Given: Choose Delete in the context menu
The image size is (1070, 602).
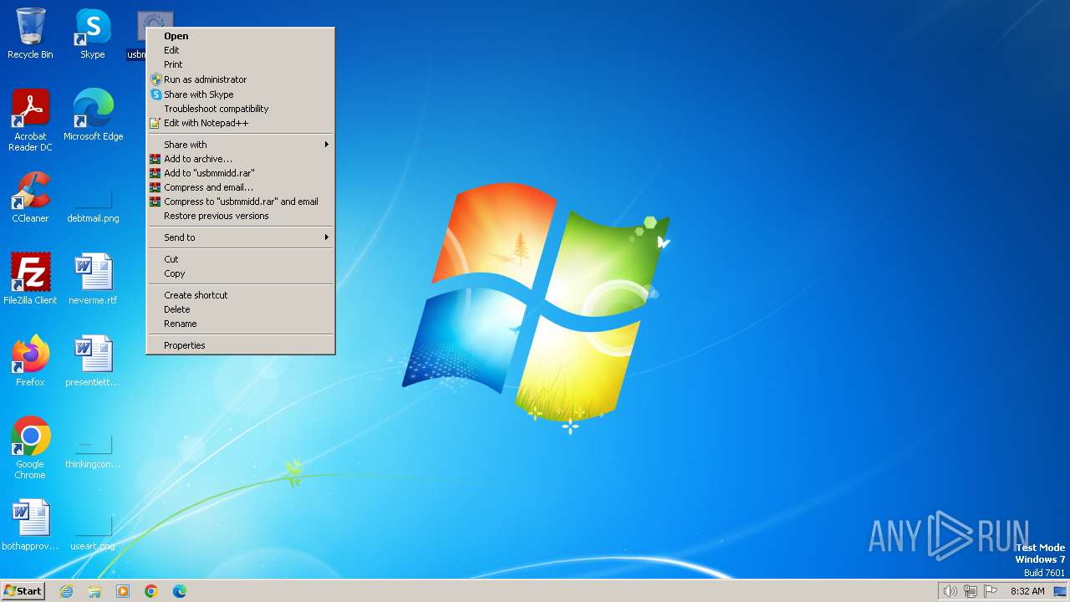Looking at the screenshot, I should (241, 309).
